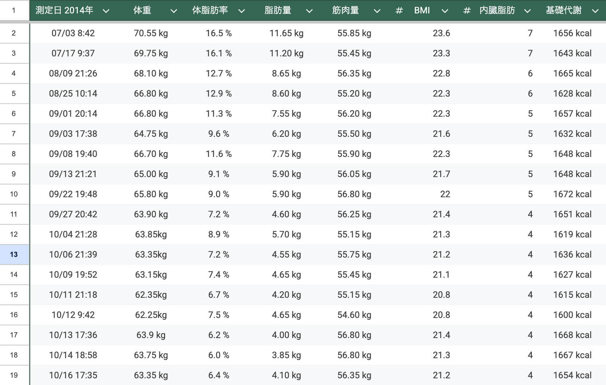This screenshot has height=385, width=606.
Task: Select row 19 header
Action: tap(14, 375)
